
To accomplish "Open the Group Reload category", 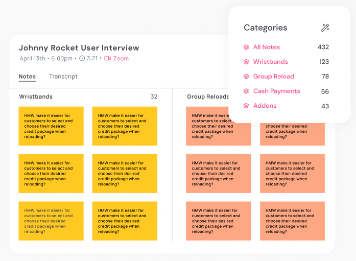I will [x=274, y=77].
